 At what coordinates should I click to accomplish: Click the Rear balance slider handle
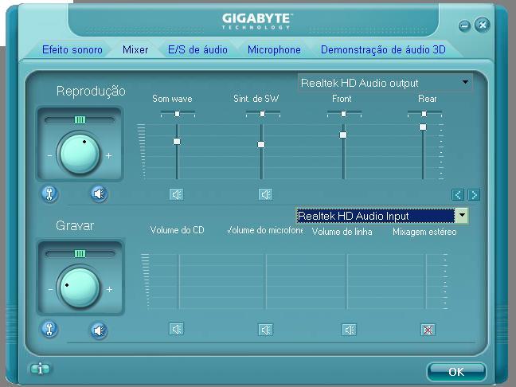tap(424, 114)
